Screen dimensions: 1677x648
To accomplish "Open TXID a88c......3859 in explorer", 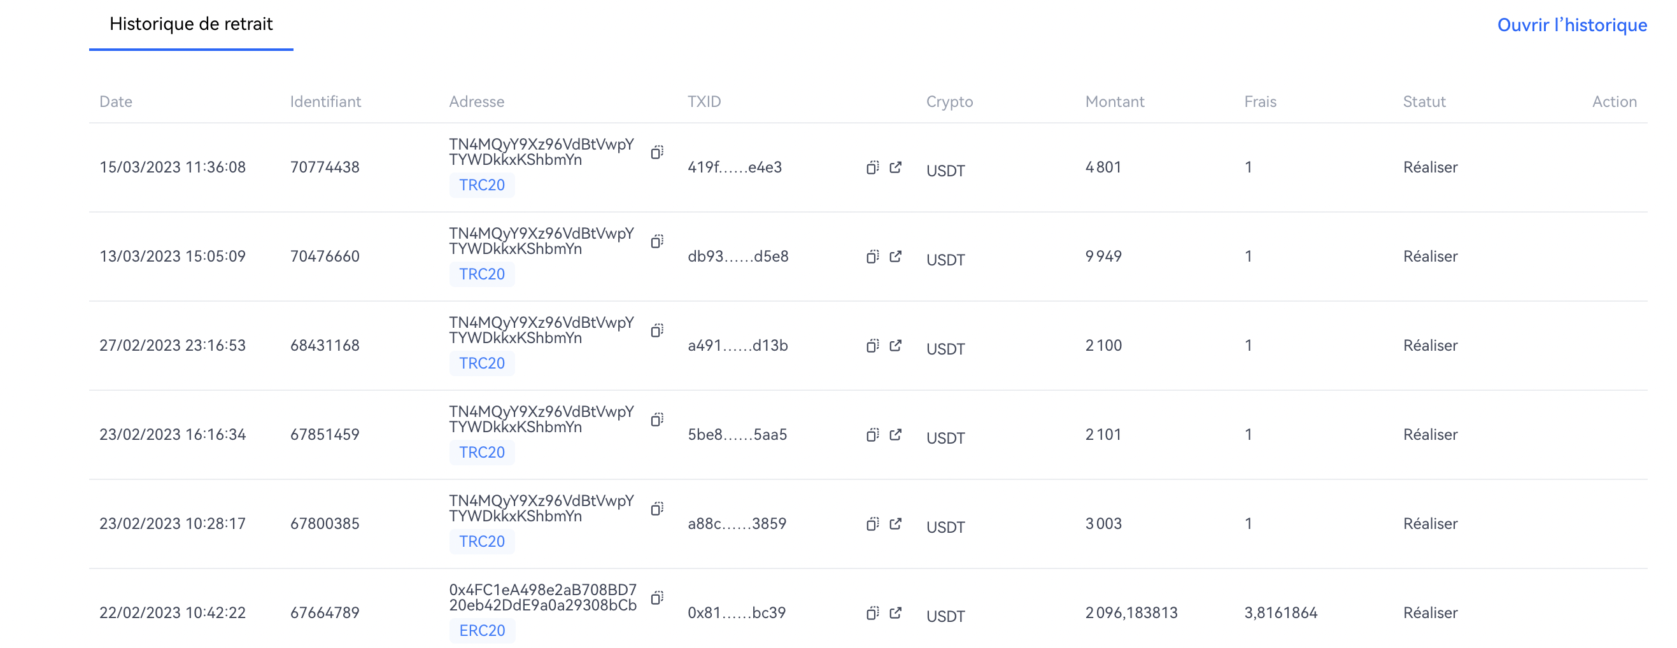I will [x=896, y=525].
